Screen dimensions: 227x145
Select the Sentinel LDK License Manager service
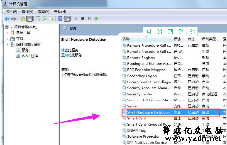point(174,100)
